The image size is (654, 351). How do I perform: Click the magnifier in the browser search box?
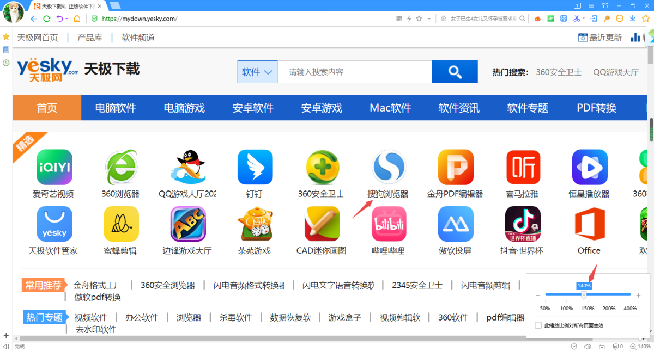click(522, 19)
